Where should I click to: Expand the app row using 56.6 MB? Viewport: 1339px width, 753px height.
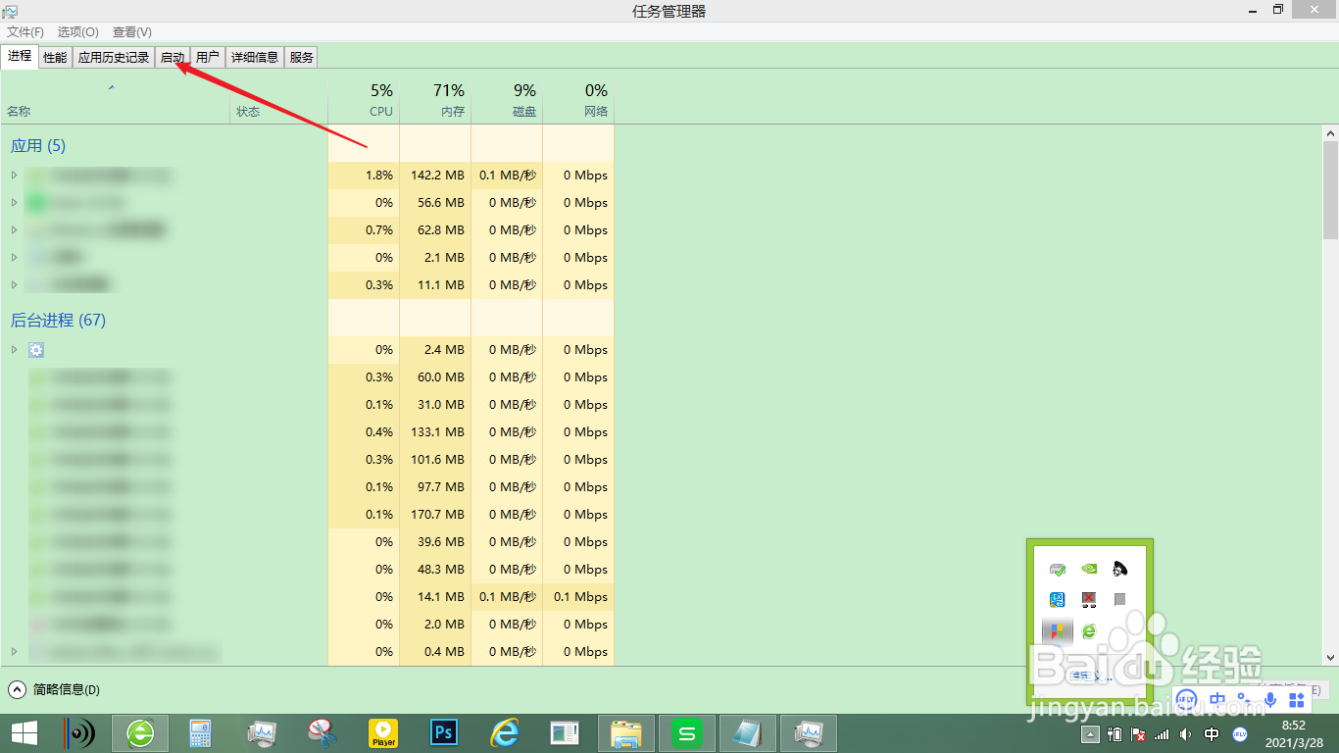pyautogui.click(x=14, y=203)
